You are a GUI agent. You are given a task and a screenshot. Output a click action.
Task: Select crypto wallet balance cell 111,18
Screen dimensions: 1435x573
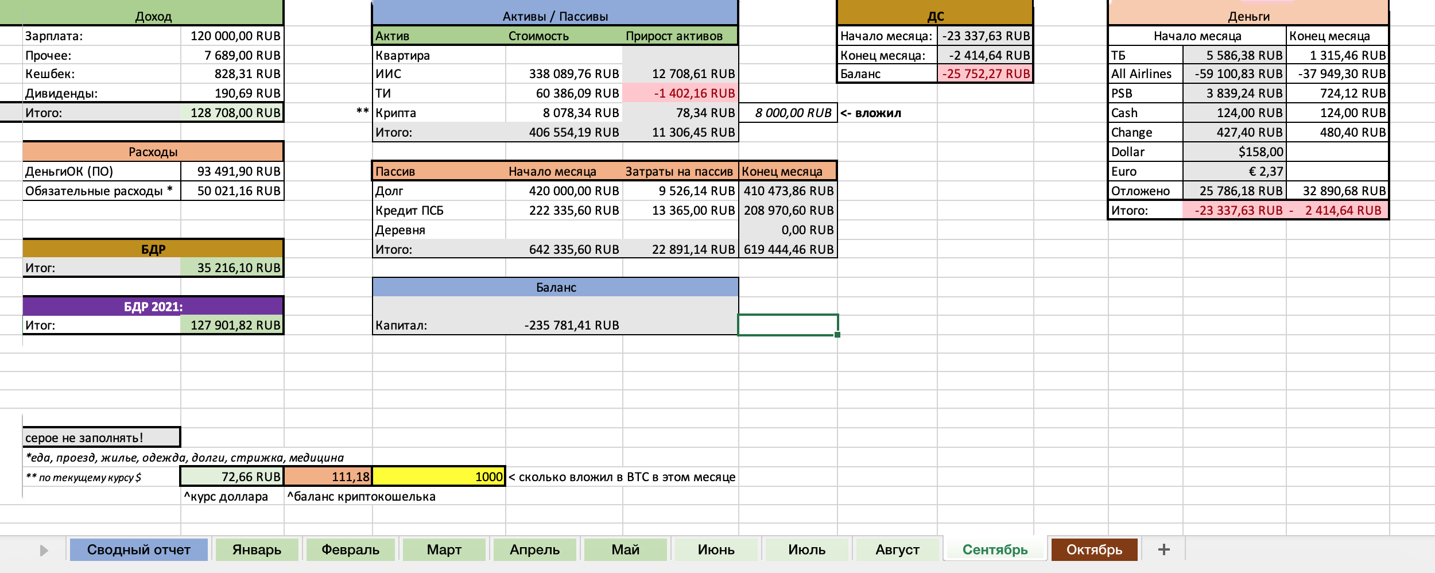[328, 477]
